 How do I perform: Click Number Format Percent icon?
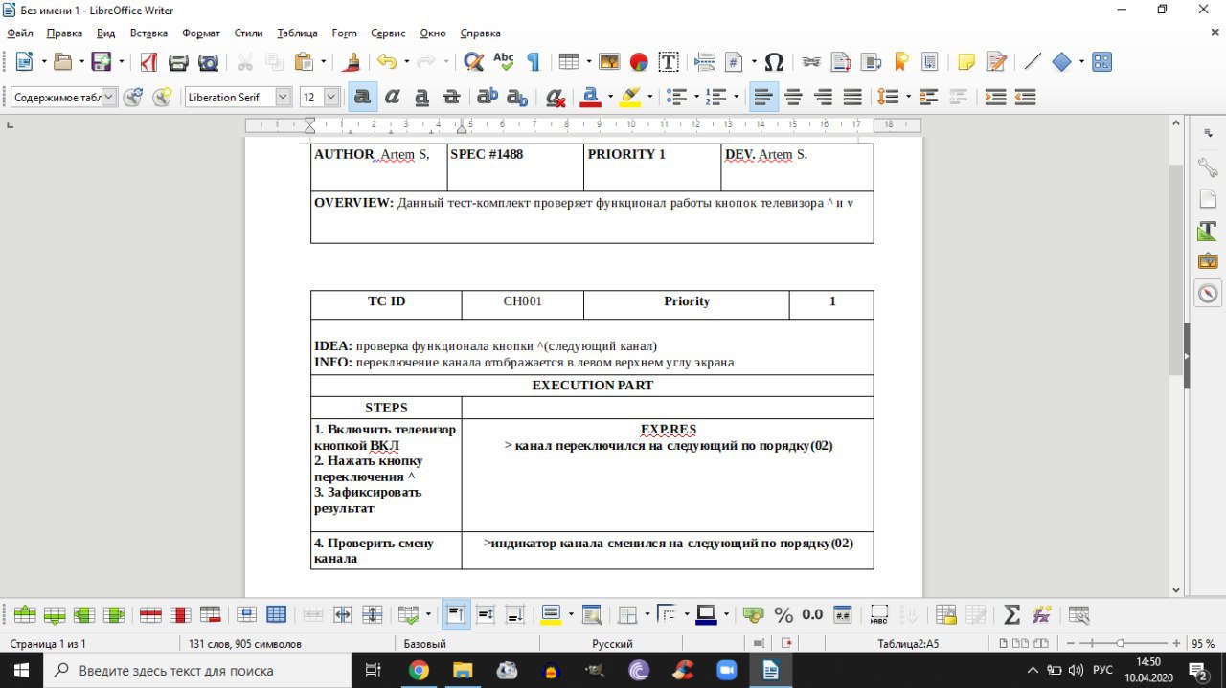(x=783, y=615)
